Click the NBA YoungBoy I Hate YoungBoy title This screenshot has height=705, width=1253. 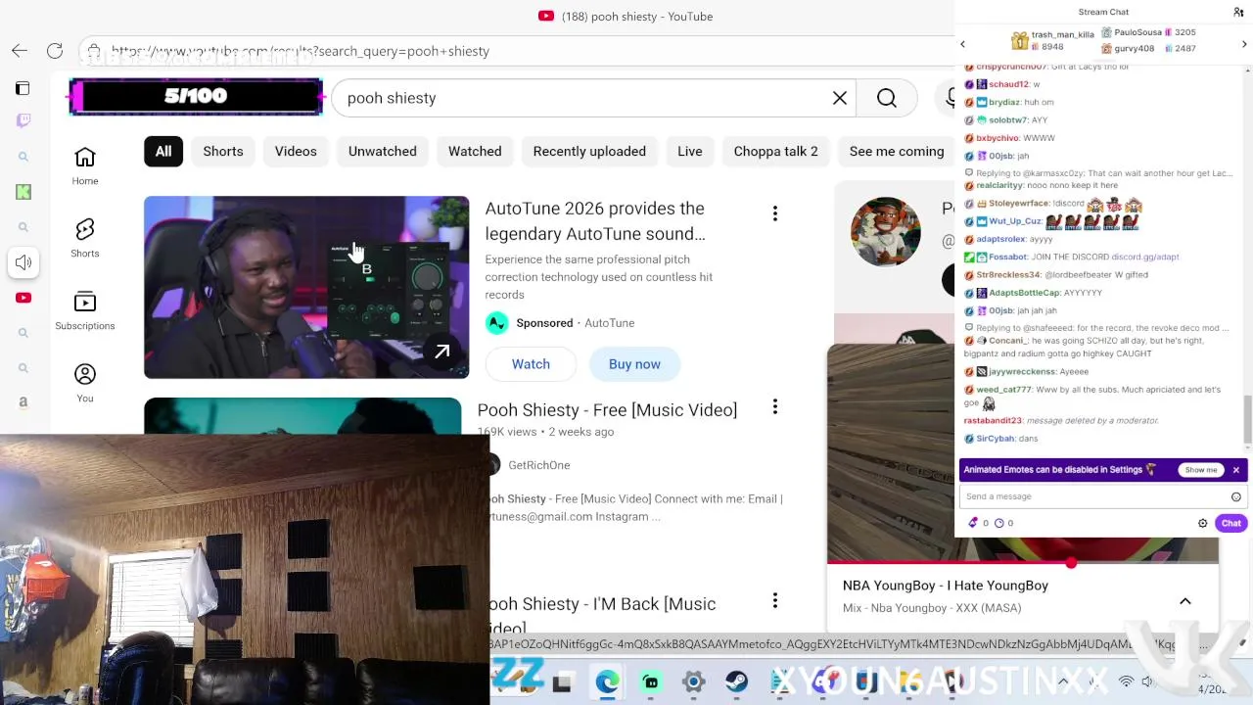coord(946,586)
